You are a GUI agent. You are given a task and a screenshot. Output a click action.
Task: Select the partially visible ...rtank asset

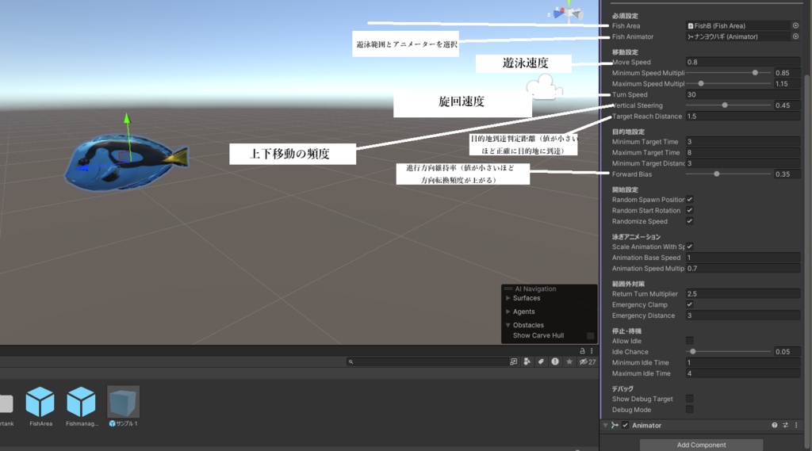[6, 409]
